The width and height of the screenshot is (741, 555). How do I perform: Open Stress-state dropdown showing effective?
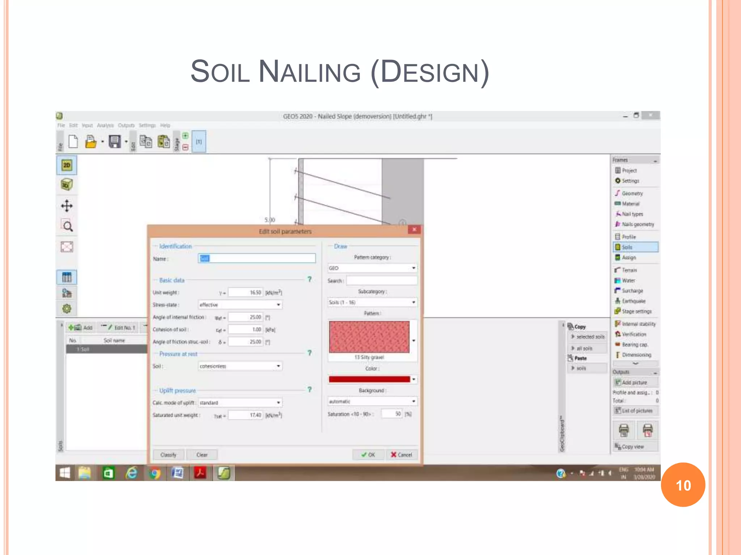pyautogui.click(x=240, y=305)
